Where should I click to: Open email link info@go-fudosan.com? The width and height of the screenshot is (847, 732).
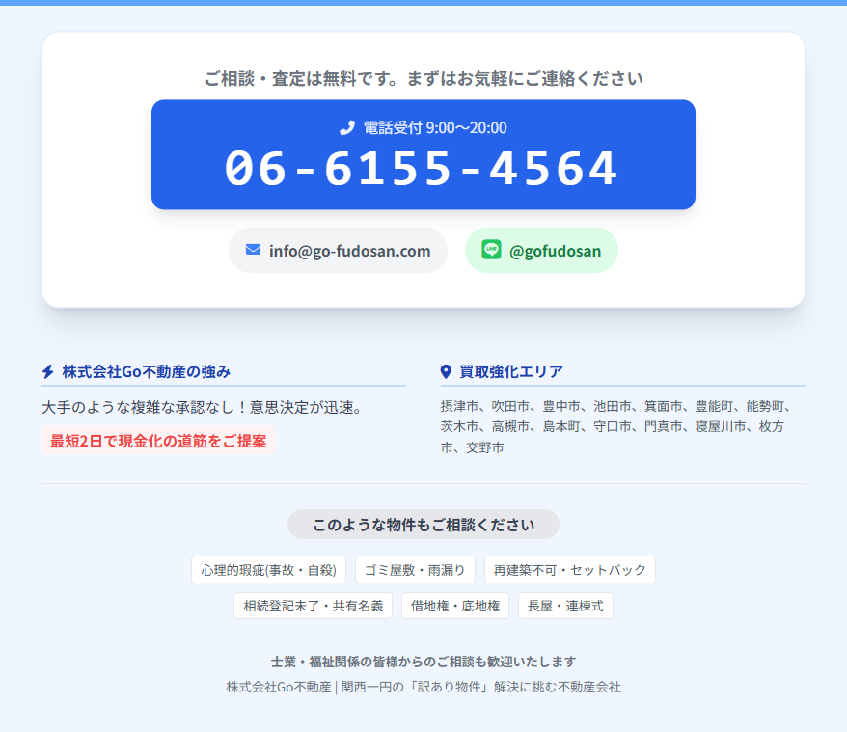338,251
